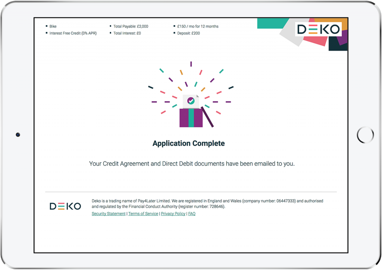Image resolution: width=382 pixels, height=270 pixels.
Task: Click the £150 / mo for 12 months text
Action: click(198, 26)
